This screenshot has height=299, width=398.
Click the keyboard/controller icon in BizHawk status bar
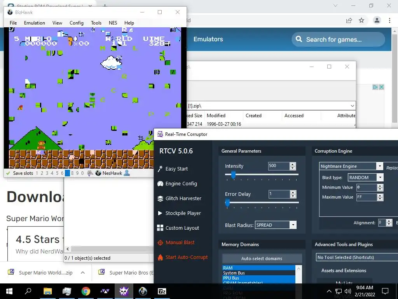point(90,173)
